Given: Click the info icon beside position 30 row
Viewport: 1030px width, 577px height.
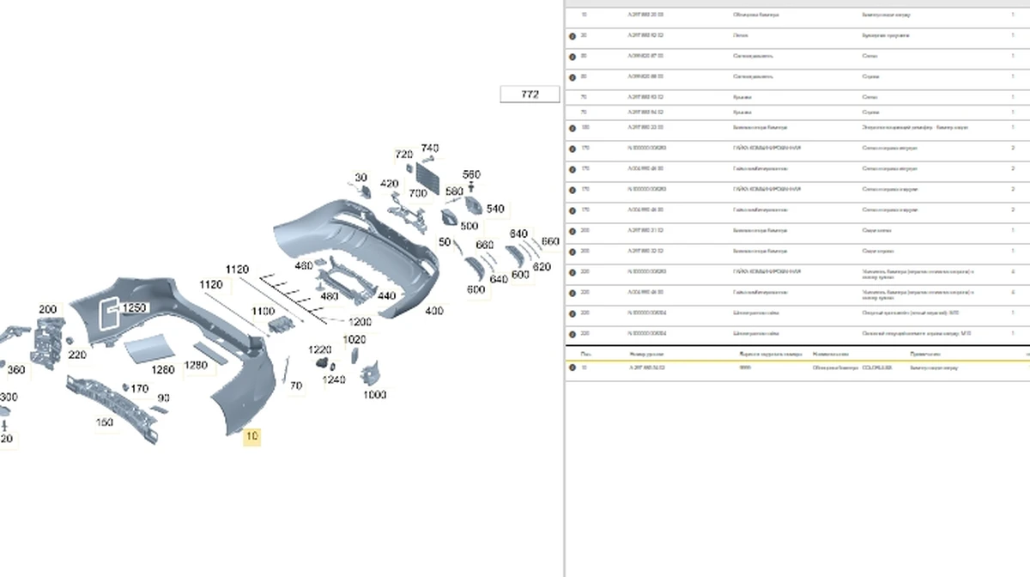Looking at the screenshot, I should point(573,36).
